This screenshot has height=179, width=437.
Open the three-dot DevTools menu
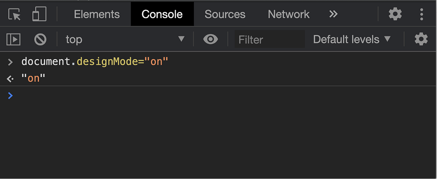tap(422, 14)
